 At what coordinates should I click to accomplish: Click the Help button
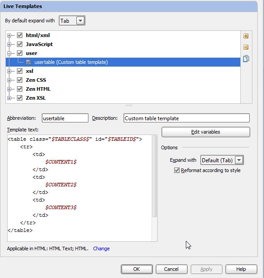[x=241, y=269]
